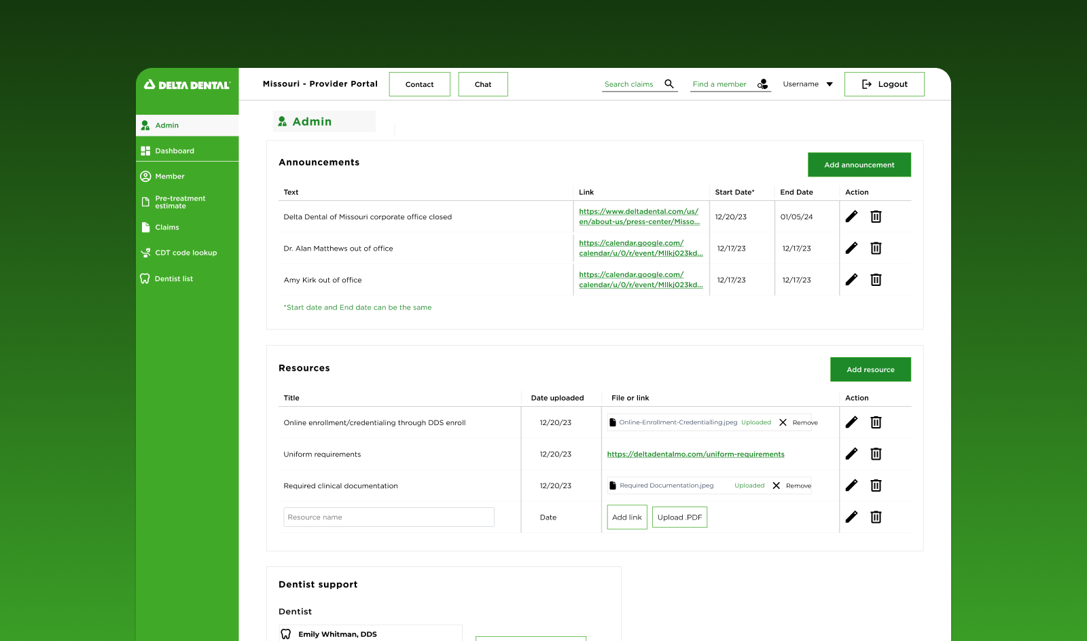Edit the corporate office closed announcement
The width and height of the screenshot is (1087, 641).
coord(851,217)
